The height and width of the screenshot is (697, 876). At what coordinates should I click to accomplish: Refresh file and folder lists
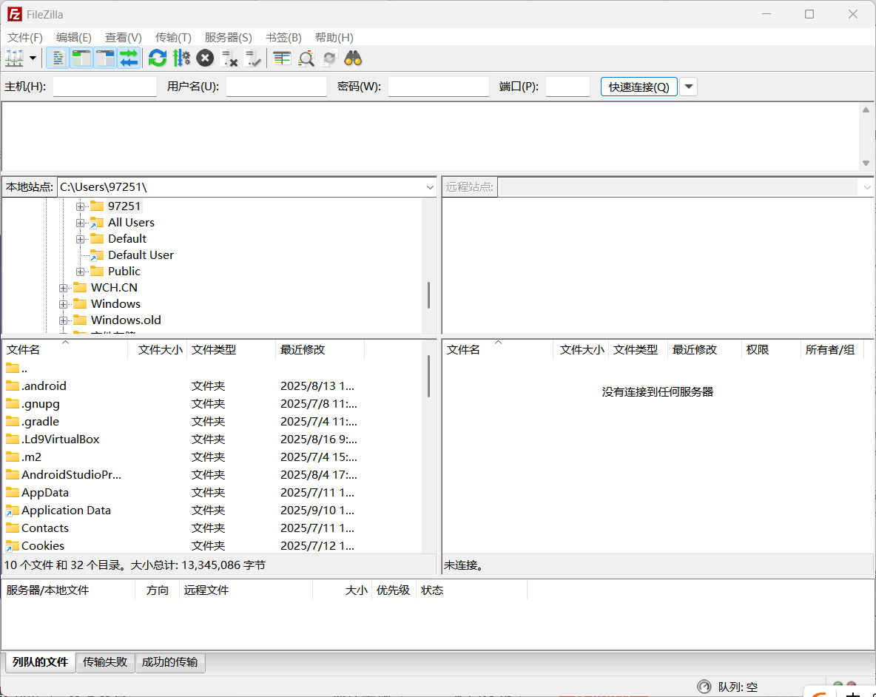(158, 58)
